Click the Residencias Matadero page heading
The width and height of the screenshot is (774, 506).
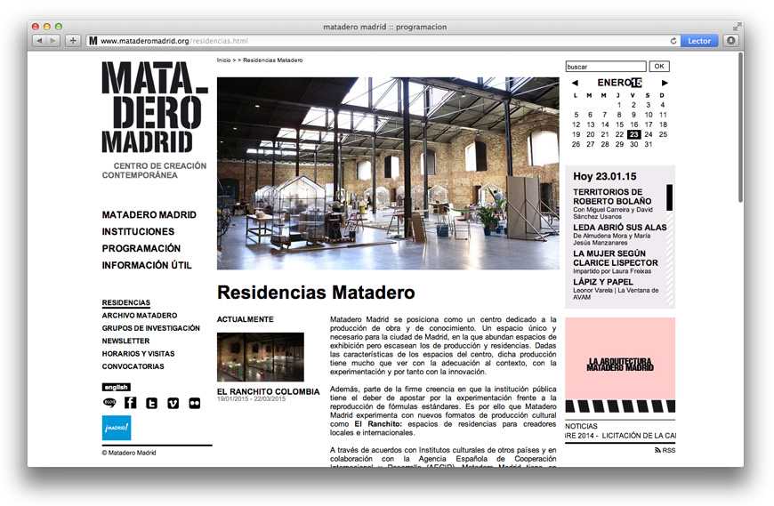pyautogui.click(x=316, y=293)
